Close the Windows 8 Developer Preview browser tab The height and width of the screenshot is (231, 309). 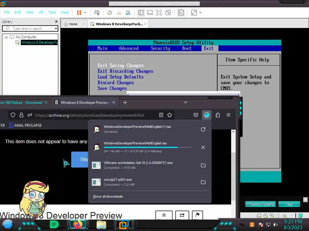114,102
